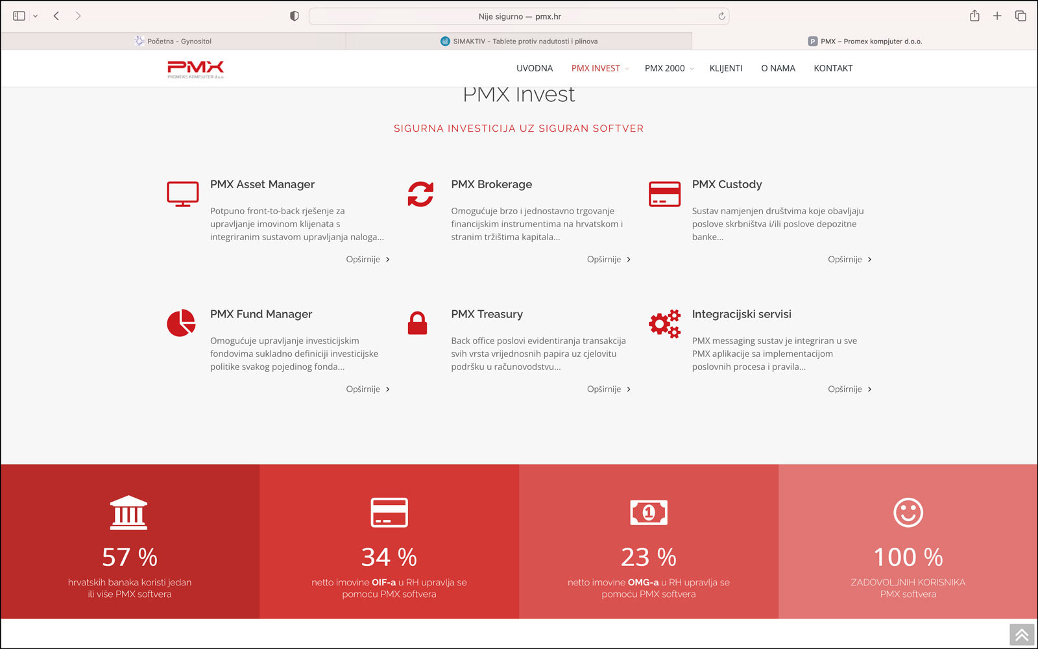
Task: Open the privacy report shield icon
Action: tap(294, 16)
